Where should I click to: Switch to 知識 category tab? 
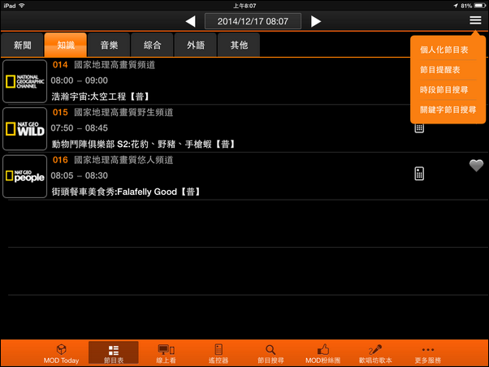(x=66, y=45)
